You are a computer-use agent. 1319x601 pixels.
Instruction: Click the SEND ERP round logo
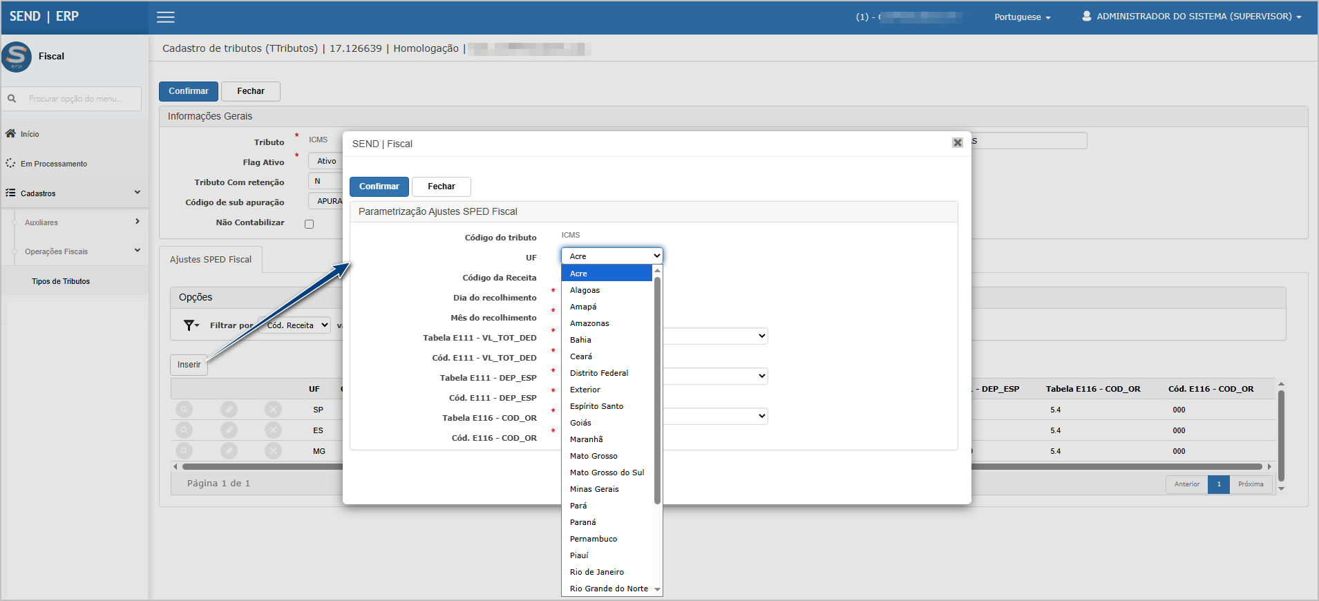(x=17, y=57)
